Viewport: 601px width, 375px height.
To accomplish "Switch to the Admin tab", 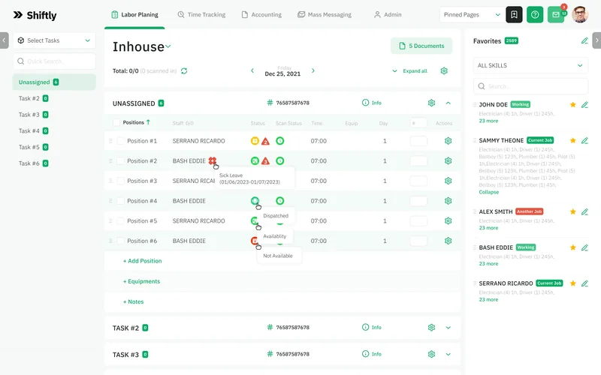I will [388, 14].
